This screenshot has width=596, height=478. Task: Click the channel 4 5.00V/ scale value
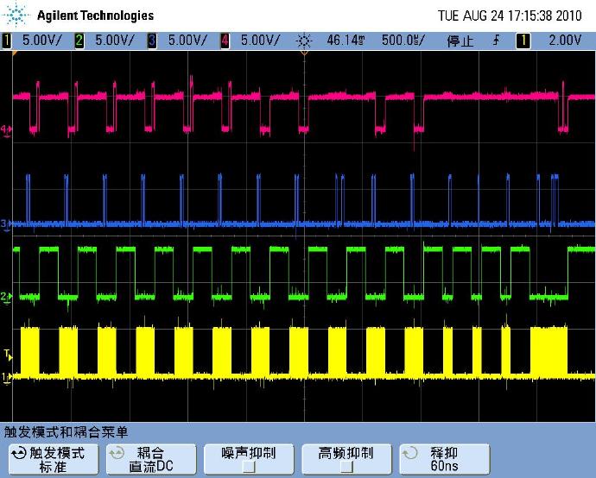point(260,41)
